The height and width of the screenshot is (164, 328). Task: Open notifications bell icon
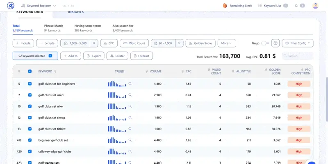[x=296, y=6]
